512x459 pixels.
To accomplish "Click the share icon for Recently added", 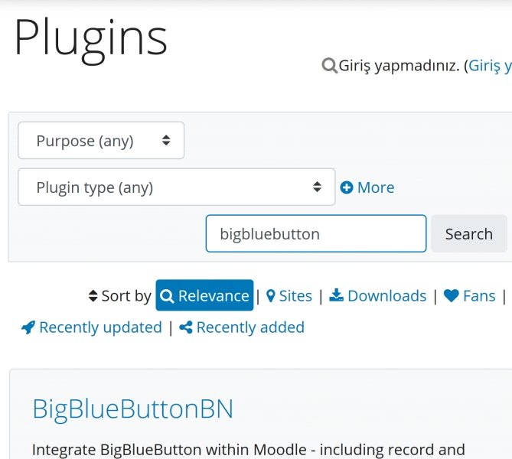I will (x=186, y=327).
